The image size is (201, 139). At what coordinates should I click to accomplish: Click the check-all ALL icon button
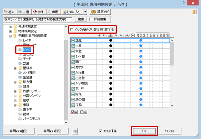point(74,112)
